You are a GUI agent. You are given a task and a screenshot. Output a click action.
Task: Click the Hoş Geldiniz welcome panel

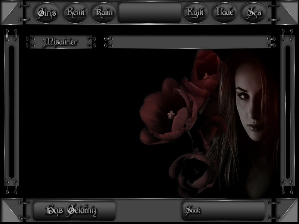pos(74,211)
